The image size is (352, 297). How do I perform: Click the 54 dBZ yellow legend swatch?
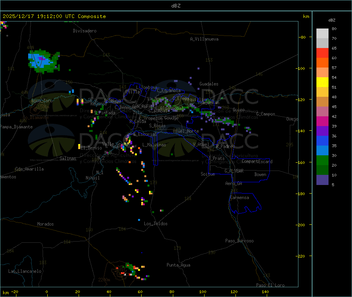pyautogui.click(x=322, y=82)
